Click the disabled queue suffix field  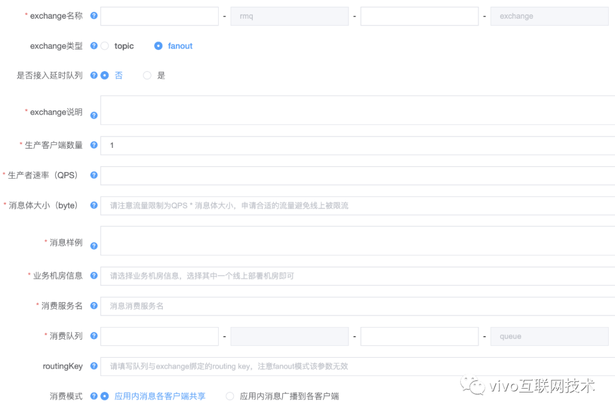550,336
